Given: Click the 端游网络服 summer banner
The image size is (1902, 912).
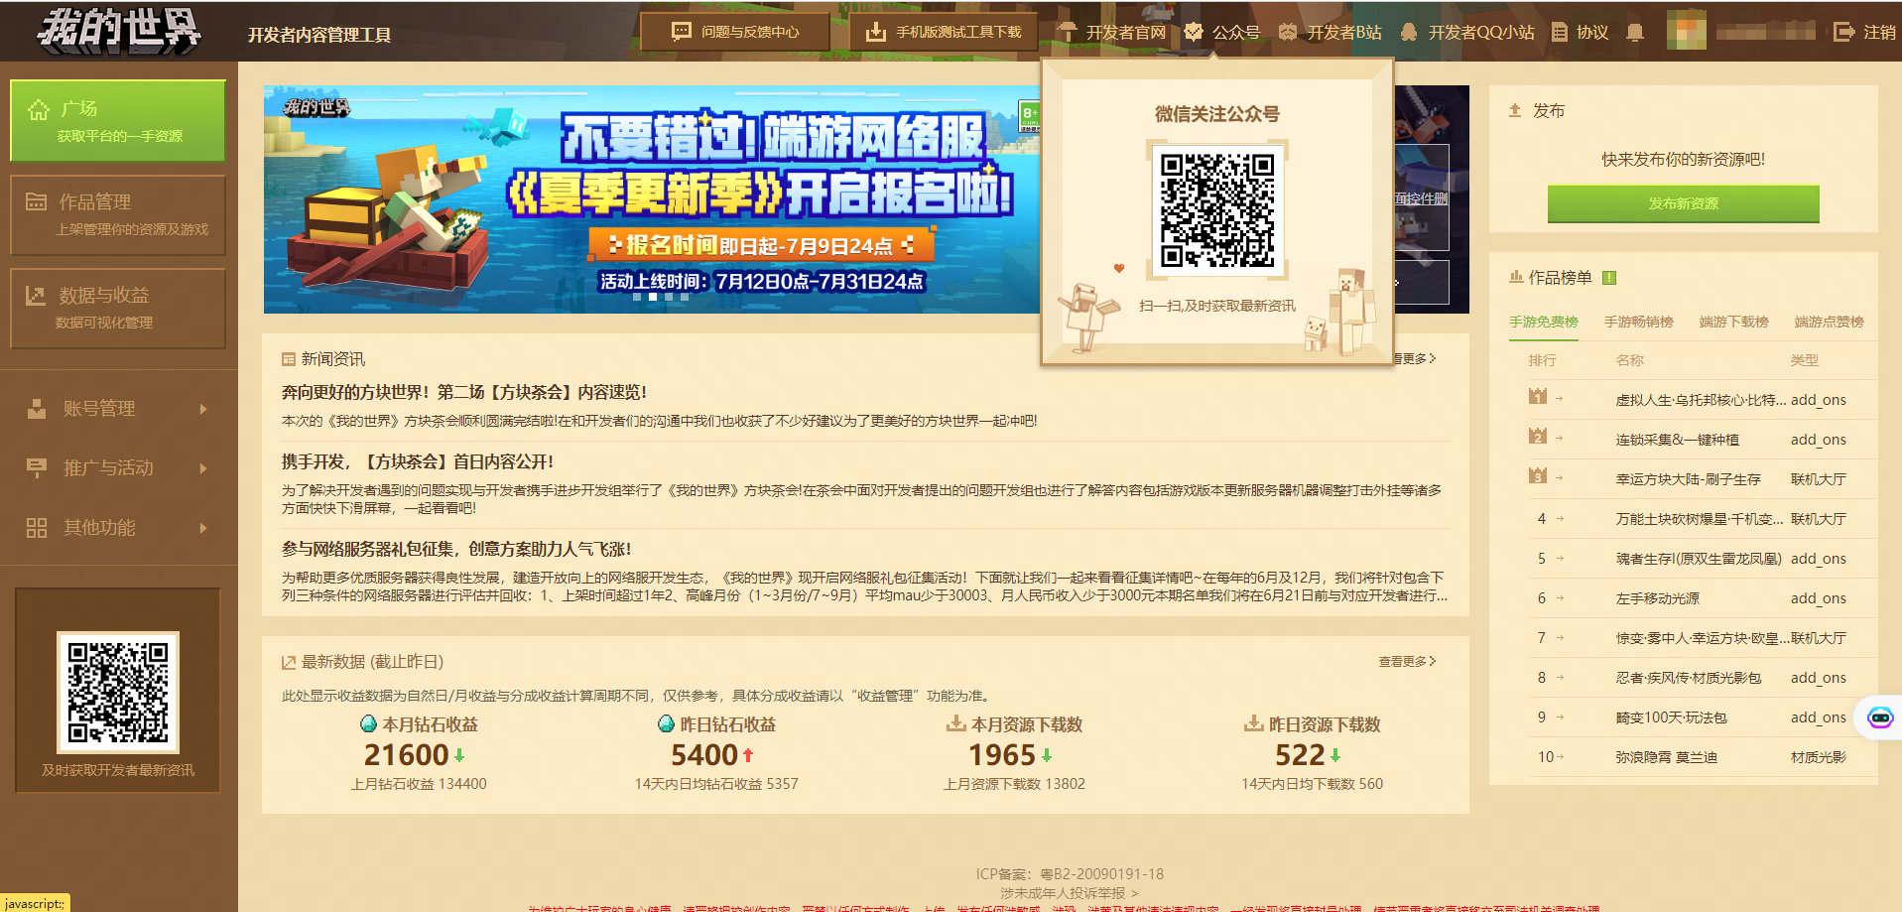Looking at the screenshot, I should [x=652, y=198].
